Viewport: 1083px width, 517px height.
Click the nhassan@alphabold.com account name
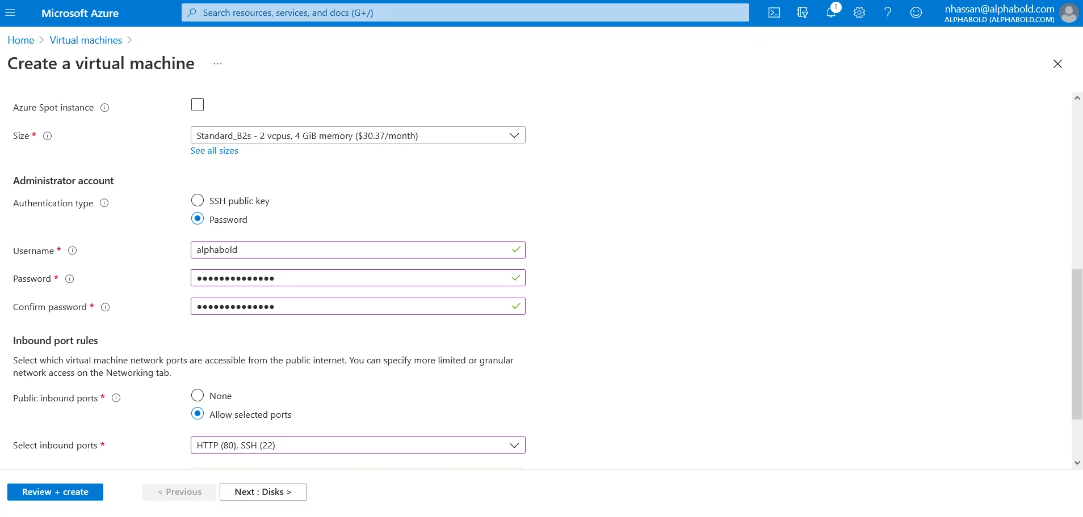click(1000, 9)
